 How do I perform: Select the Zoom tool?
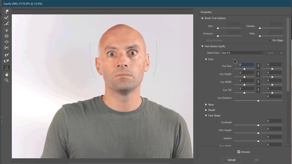[6, 80]
